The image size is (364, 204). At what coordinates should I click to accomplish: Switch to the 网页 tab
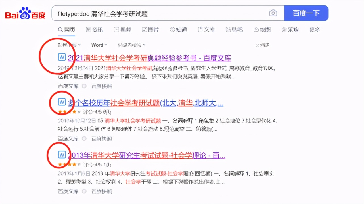(x=67, y=30)
